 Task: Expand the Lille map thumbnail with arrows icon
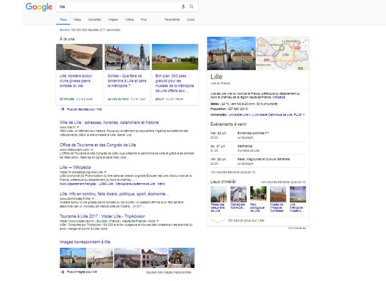pos(305,41)
